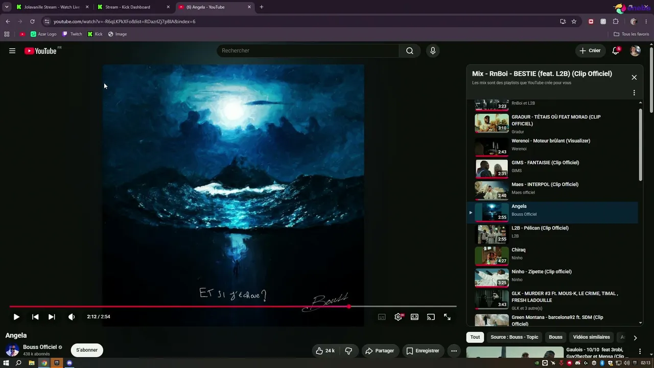654x368 pixels.
Task: Switch to the Stream - Kick Dashboard tab
Action: pyautogui.click(x=134, y=7)
